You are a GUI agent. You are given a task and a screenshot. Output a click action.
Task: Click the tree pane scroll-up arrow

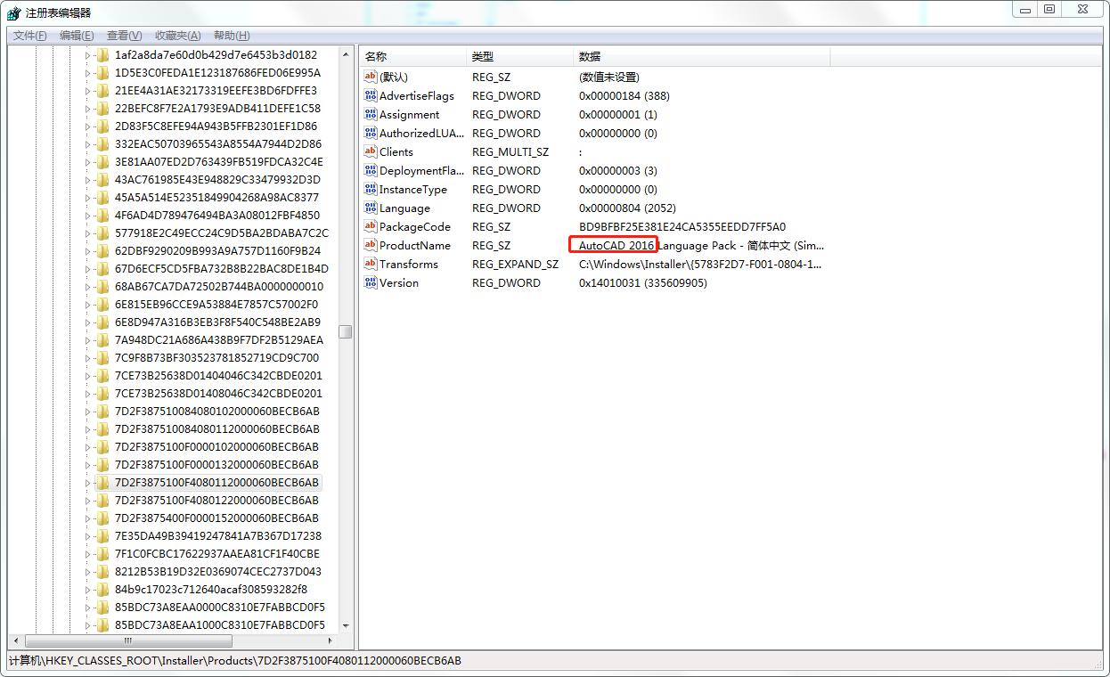346,53
